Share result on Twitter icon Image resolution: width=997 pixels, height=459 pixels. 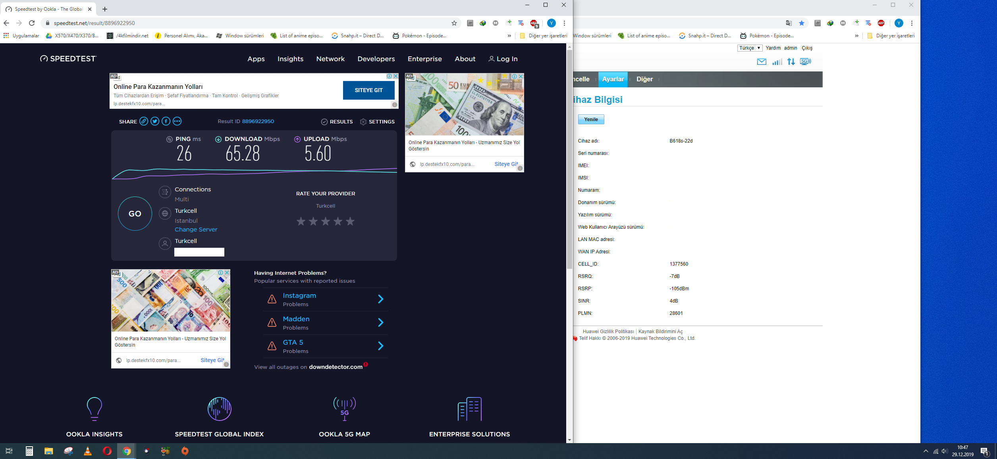click(155, 121)
